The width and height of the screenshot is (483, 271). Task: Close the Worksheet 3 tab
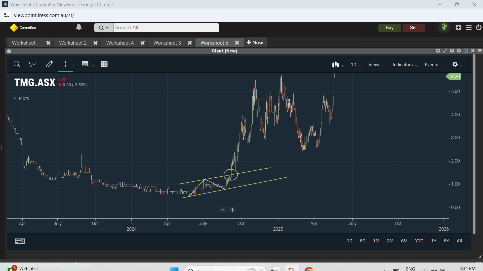[x=190, y=43]
